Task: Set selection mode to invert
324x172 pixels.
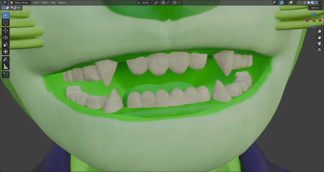Action: (15, 8)
